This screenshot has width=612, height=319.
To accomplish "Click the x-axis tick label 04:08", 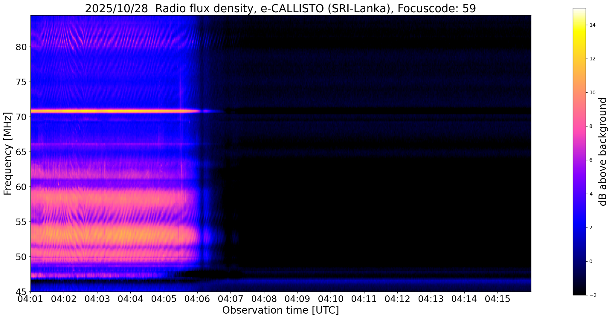I will pyautogui.click(x=264, y=299).
